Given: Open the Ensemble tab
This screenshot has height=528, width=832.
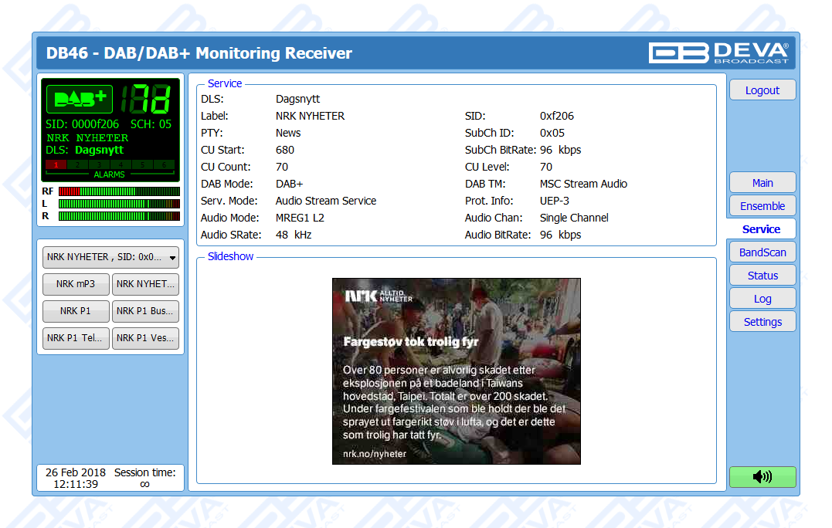Looking at the screenshot, I should [762, 206].
